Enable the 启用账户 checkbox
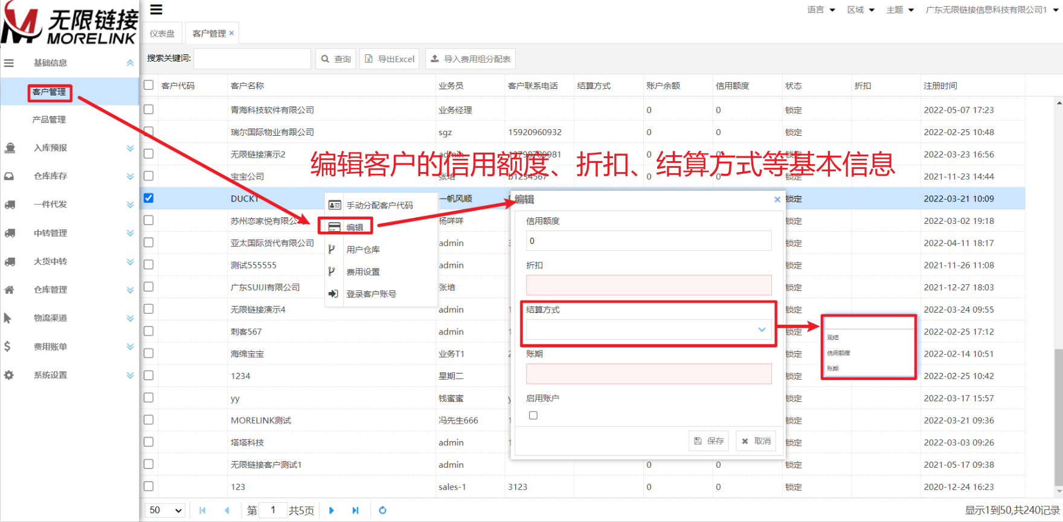Viewport: 1063px width, 522px height. pyautogui.click(x=533, y=415)
